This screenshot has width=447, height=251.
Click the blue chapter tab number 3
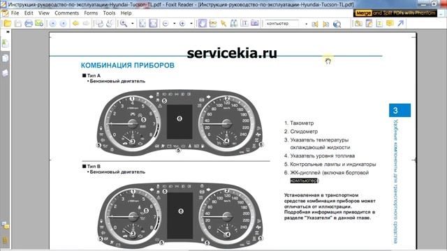[x=400, y=110]
